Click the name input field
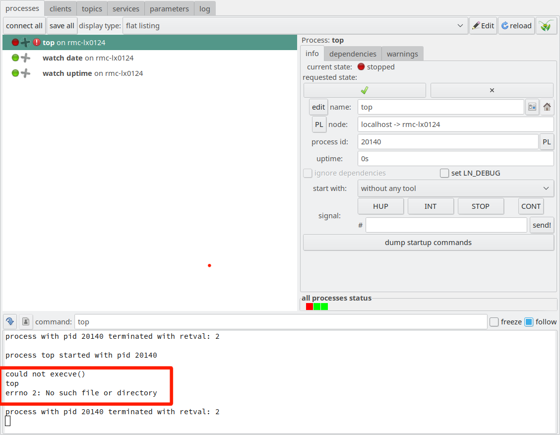 [x=441, y=107]
